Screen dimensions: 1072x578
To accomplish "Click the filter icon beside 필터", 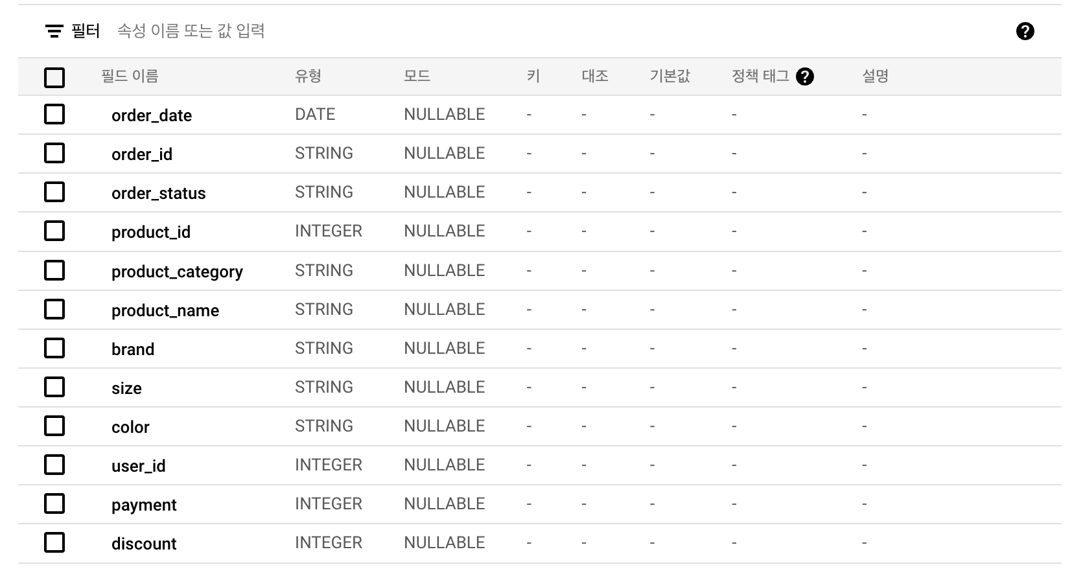I will (x=54, y=31).
